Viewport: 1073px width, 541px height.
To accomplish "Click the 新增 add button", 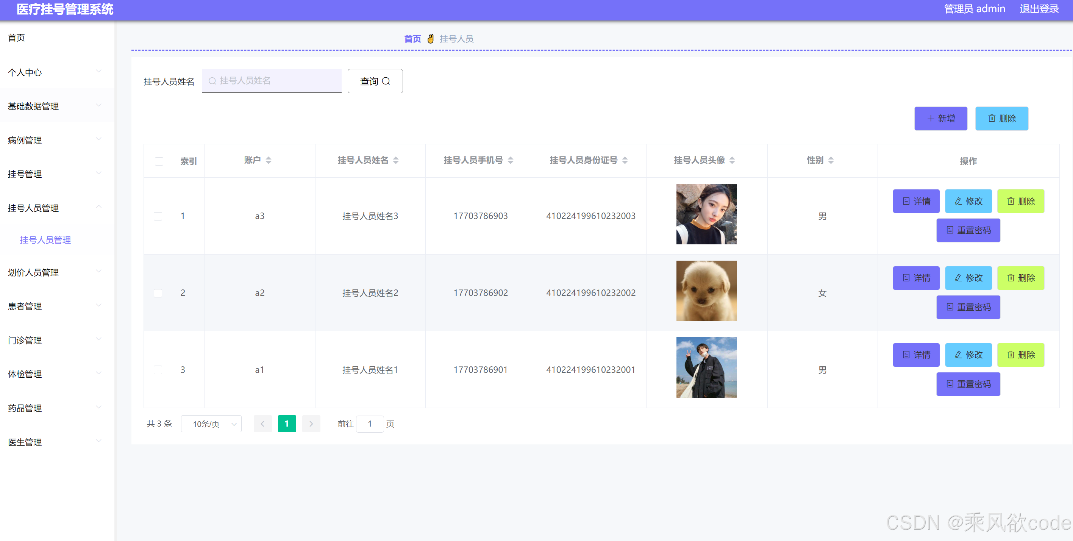I will click(940, 119).
